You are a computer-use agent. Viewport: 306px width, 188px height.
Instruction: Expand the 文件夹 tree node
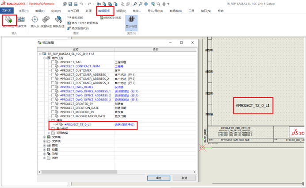[44, 141]
